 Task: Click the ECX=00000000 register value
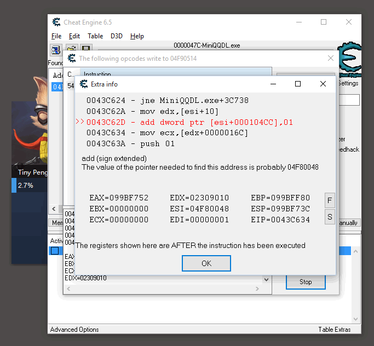click(x=119, y=220)
